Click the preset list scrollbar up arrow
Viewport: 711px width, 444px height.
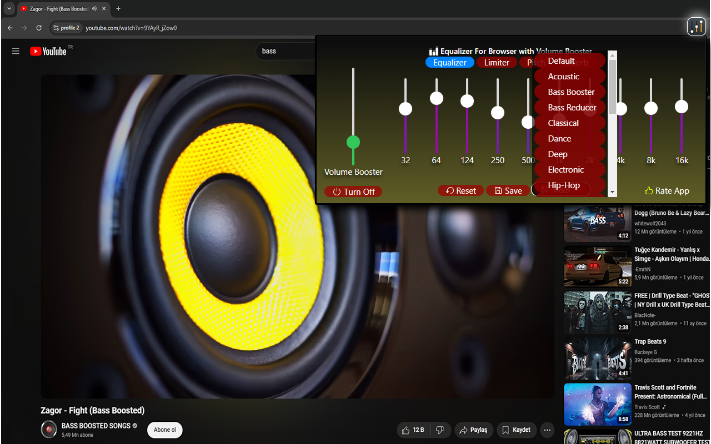click(613, 55)
